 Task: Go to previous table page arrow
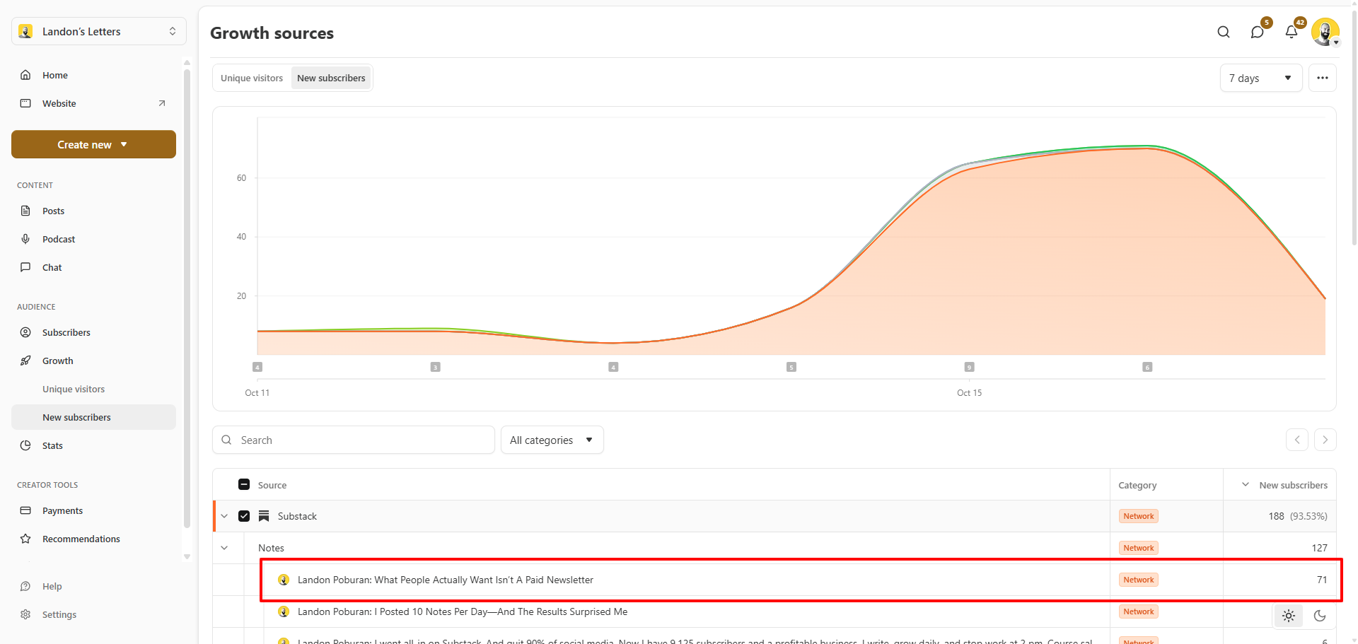pos(1297,440)
